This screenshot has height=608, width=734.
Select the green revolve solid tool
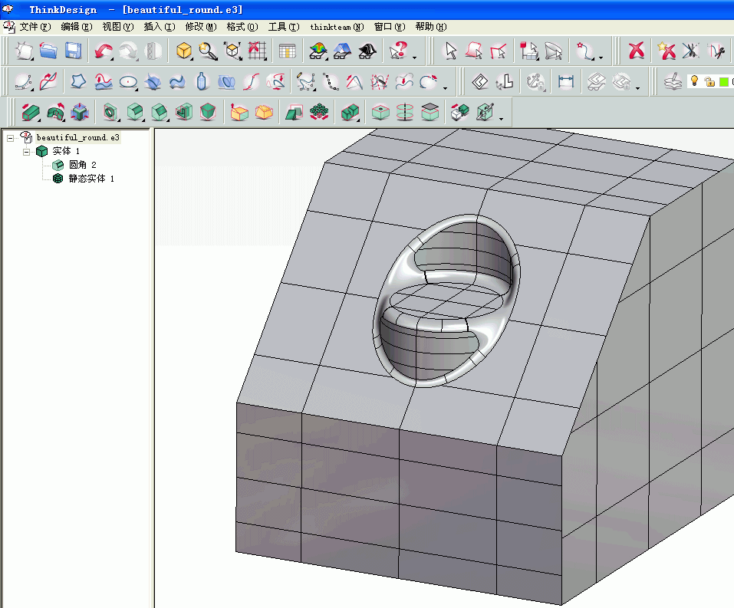coord(55,113)
